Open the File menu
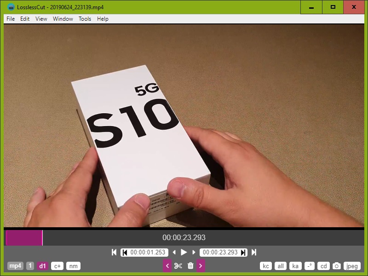Viewport: 368px width, 276px height. click(11, 19)
